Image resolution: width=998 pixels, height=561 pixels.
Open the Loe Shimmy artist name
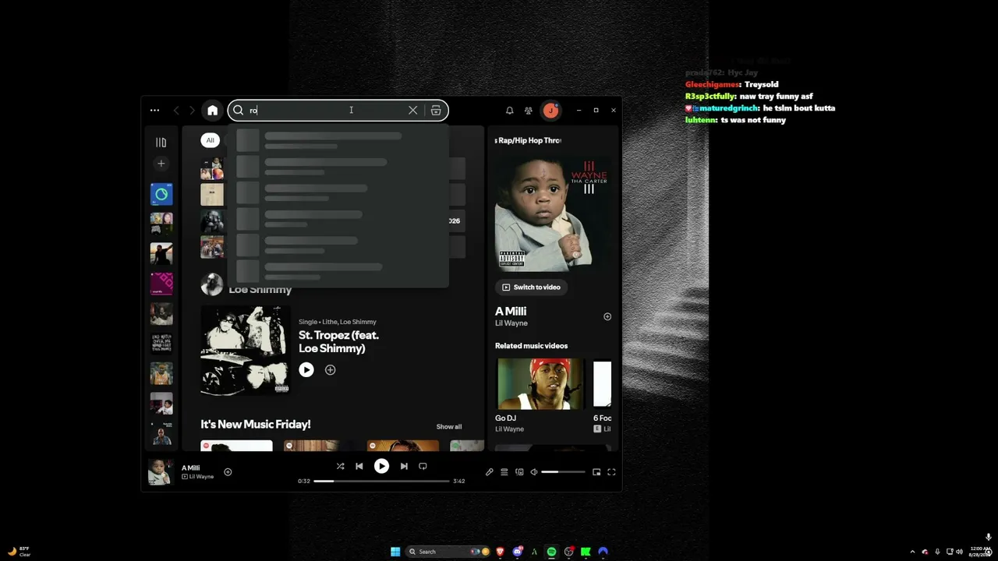pyautogui.click(x=260, y=289)
